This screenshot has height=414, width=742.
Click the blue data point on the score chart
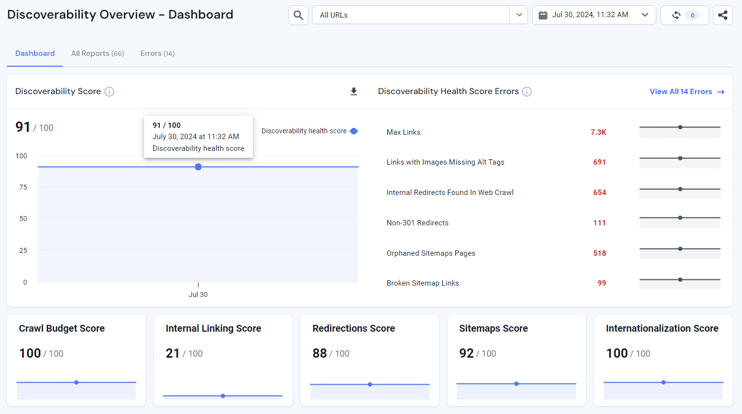[198, 167]
